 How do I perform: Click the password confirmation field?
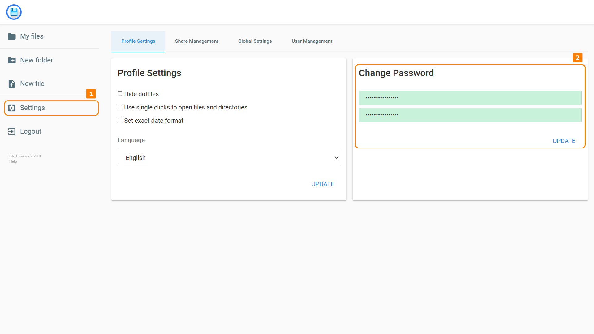pyautogui.click(x=470, y=115)
